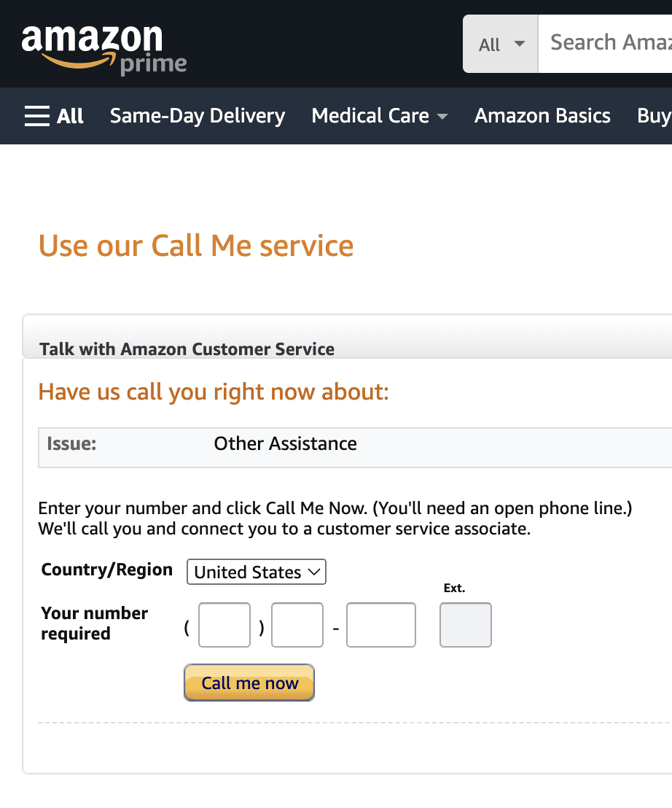Viewport: 672px width, 808px height.
Task: Open the search category All dropdown
Action: [499, 43]
